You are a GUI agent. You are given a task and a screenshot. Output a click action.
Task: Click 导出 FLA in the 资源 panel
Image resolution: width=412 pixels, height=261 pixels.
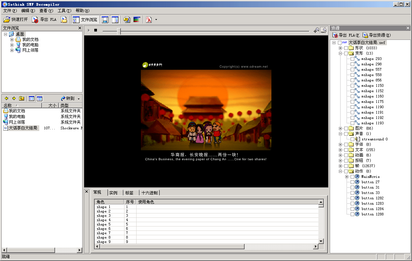tap(346, 35)
